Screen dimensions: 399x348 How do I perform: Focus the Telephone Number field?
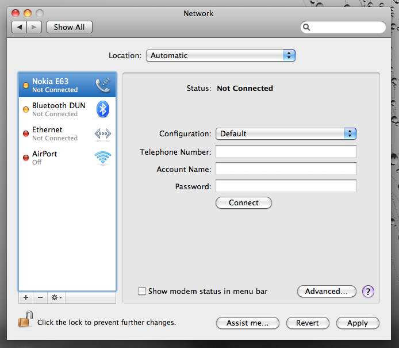click(286, 151)
